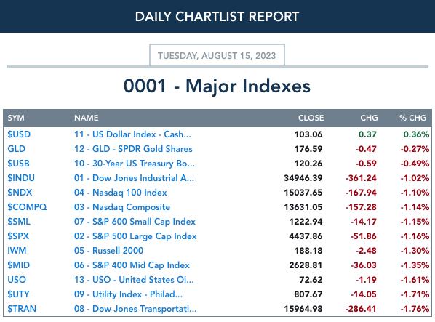Sort by the CLOSE column header
The width and height of the screenshot is (435, 322).
(x=311, y=118)
